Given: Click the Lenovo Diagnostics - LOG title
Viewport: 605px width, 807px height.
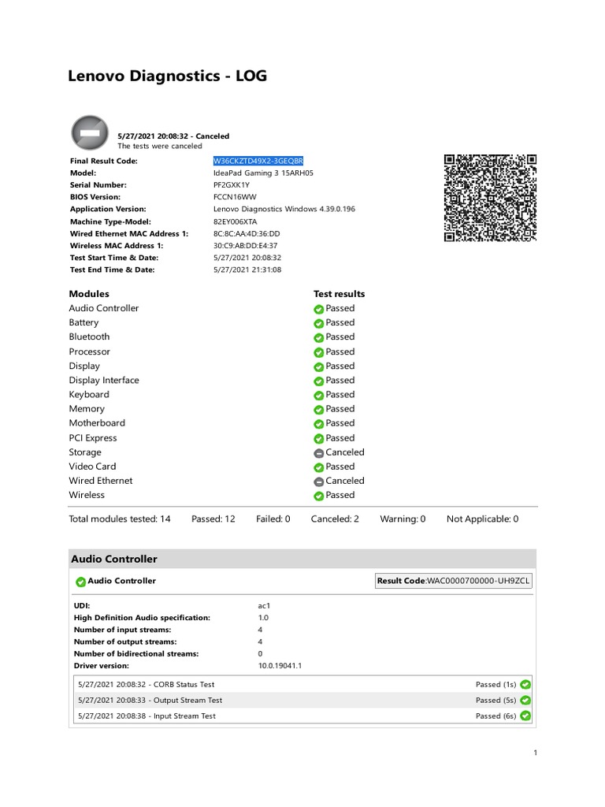Looking at the screenshot, I should pos(167,76).
